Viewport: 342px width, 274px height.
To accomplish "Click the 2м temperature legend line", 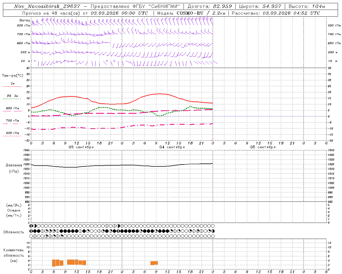I will pyautogui.click(x=12, y=86).
